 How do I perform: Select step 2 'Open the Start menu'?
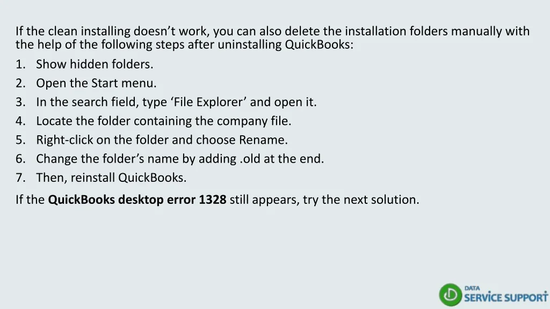click(x=96, y=83)
